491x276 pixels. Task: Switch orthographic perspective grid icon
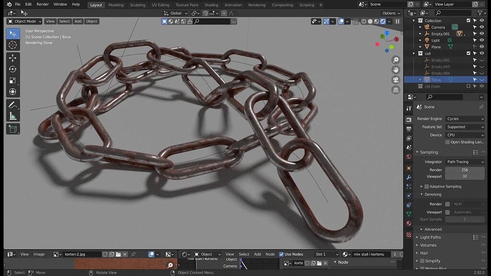click(x=396, y=90)
